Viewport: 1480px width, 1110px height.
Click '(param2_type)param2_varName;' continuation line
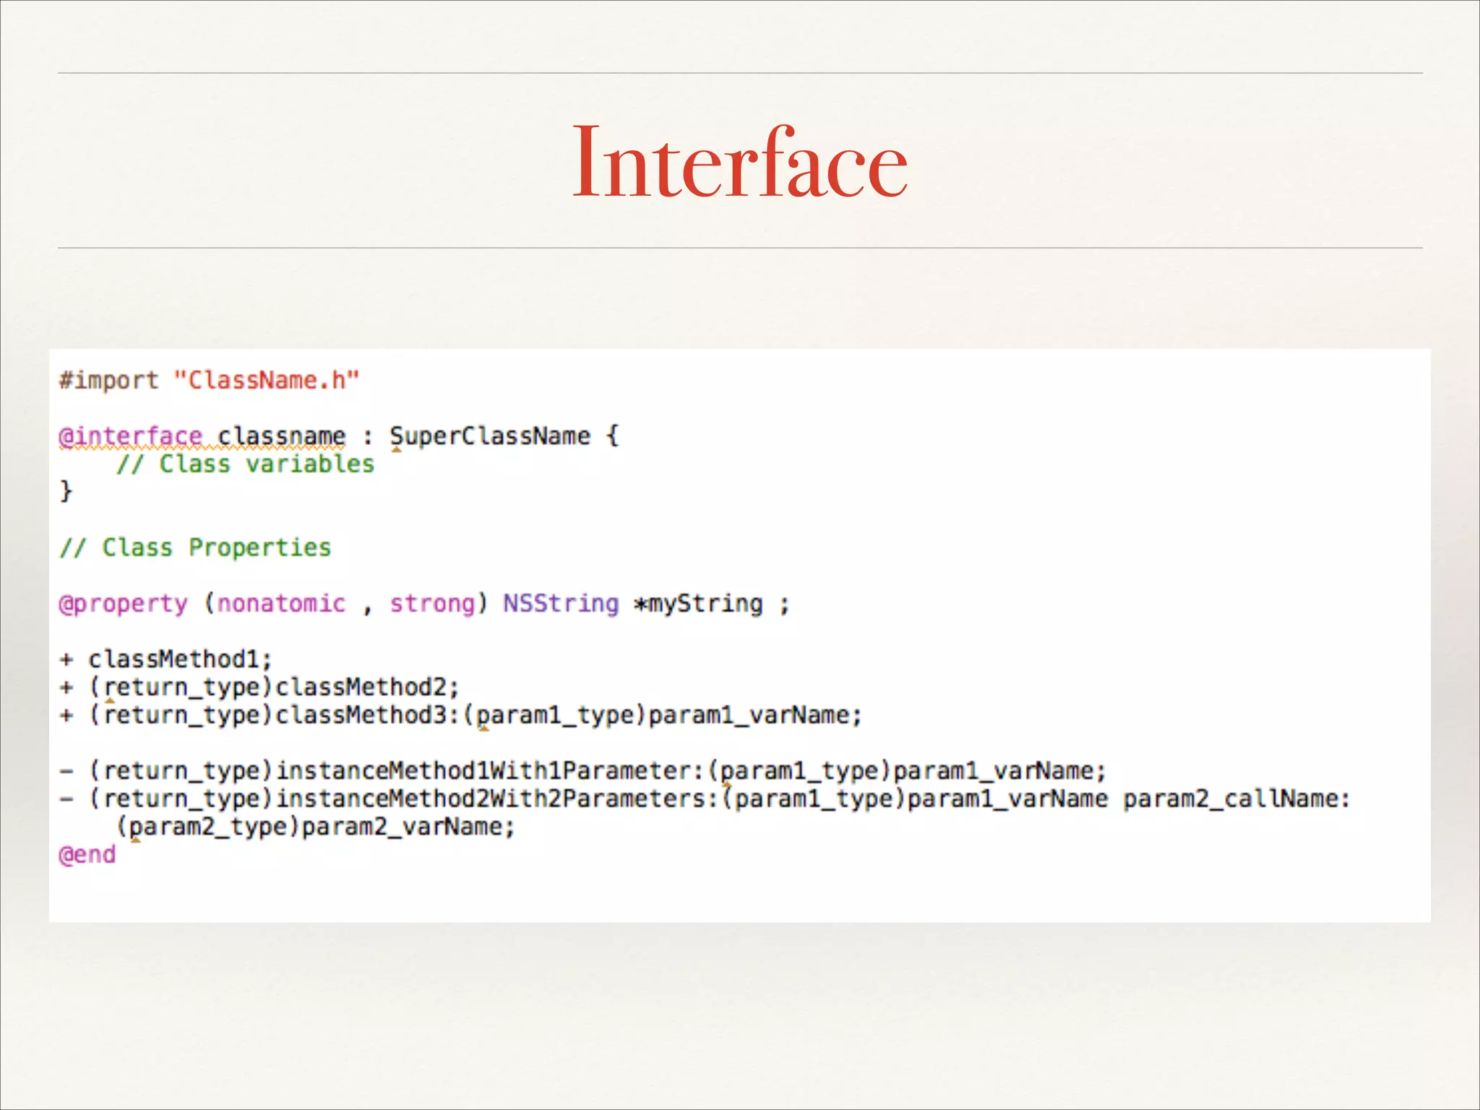[316, 827]
